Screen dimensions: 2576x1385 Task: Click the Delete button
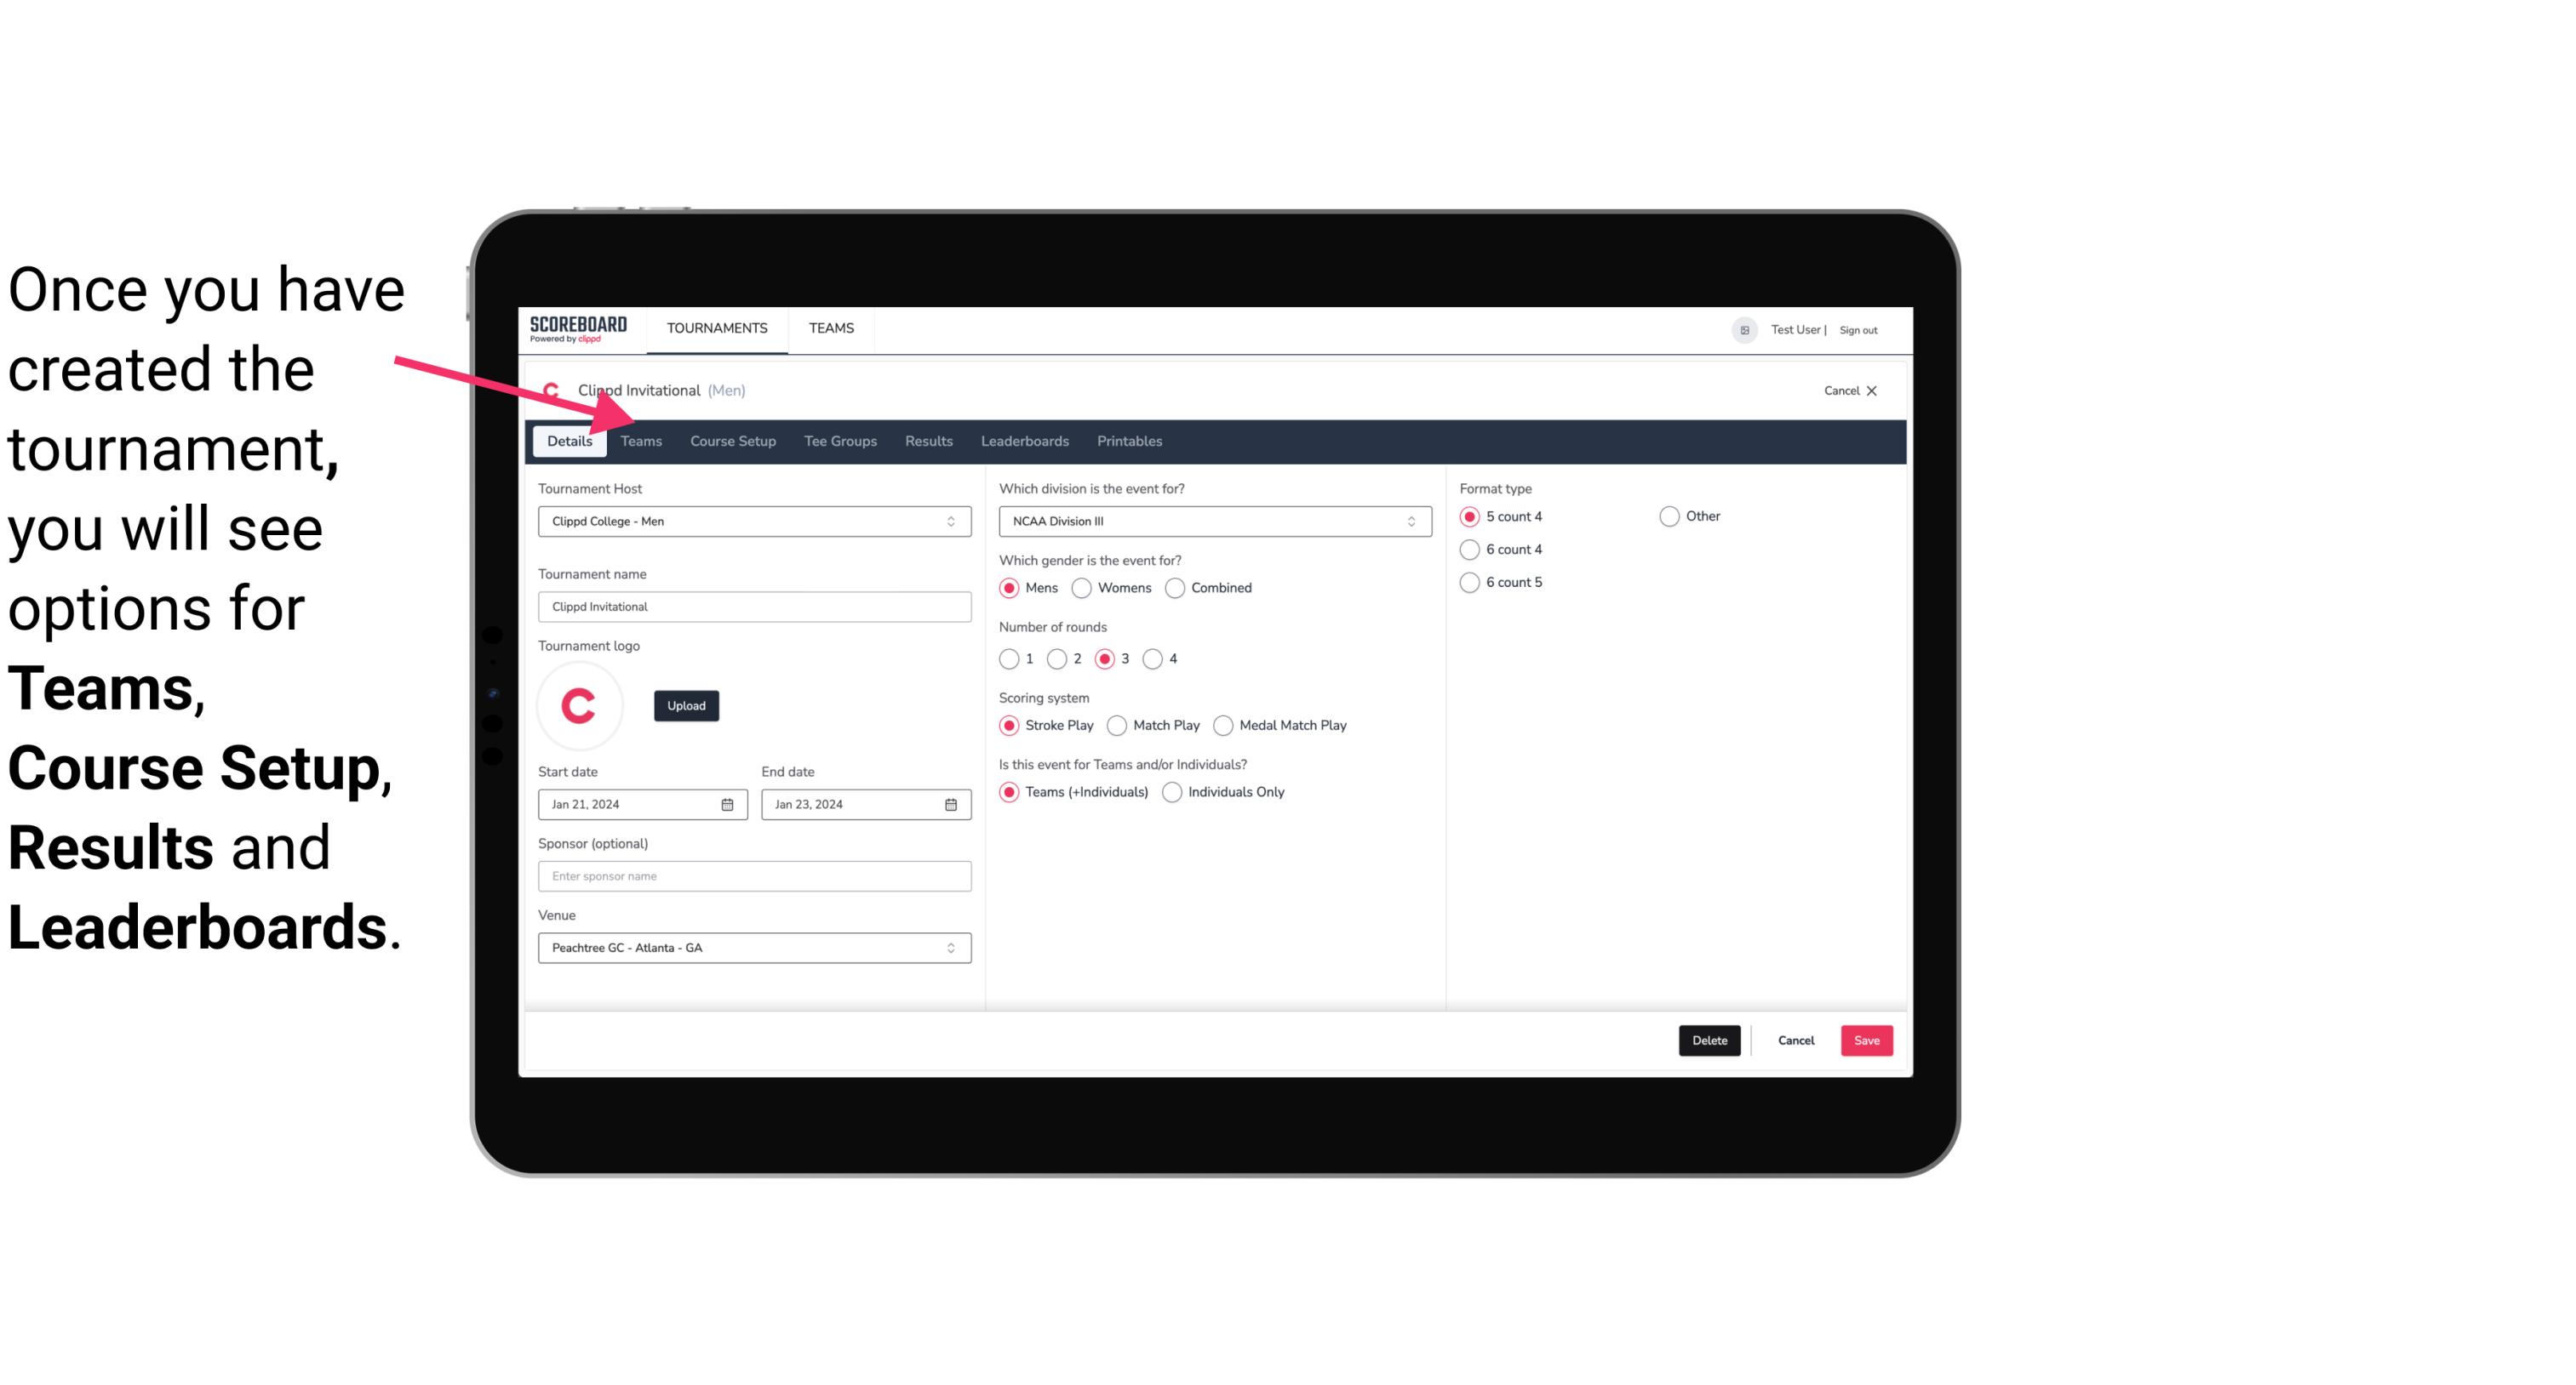click(1708, 1039)
